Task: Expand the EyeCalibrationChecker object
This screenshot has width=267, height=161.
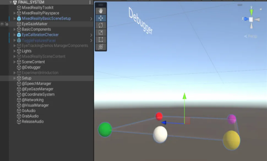Action: 15,35
